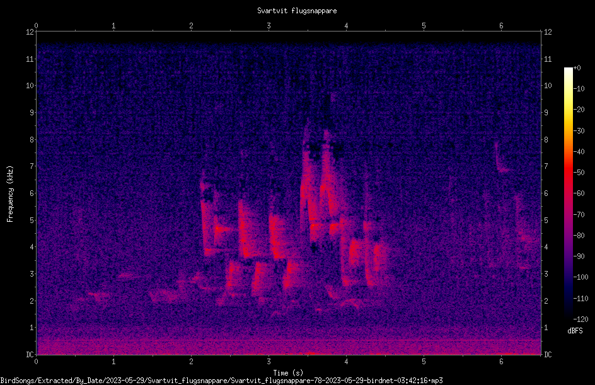The height and width of the screenshot is (385, 595).
Task: Click the 3-second mark on bottom time axis
Action: [269, 362]
